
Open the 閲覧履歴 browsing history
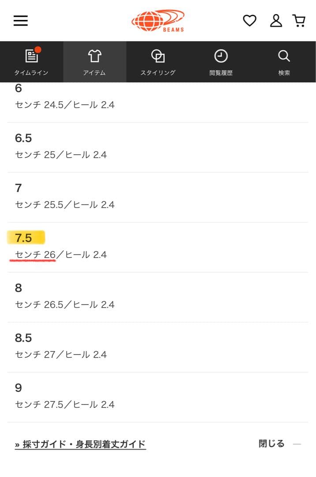(x=221, y=62)
